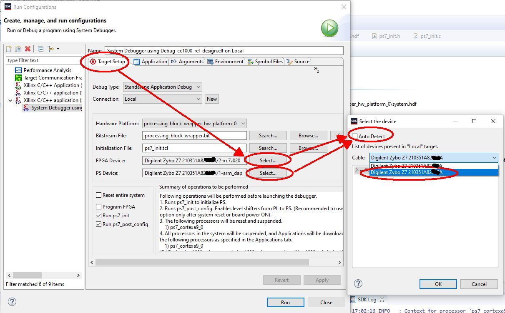
Task: Open the Debug Type dropdown
Action: pos(162,87)
